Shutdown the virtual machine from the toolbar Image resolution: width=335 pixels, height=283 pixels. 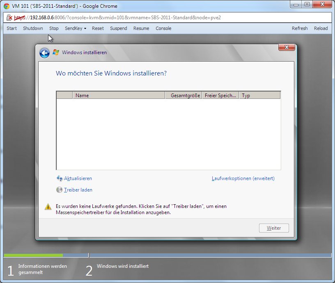point(33,28)
